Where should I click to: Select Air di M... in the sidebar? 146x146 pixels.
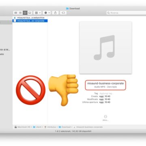[x=5, y=50]
